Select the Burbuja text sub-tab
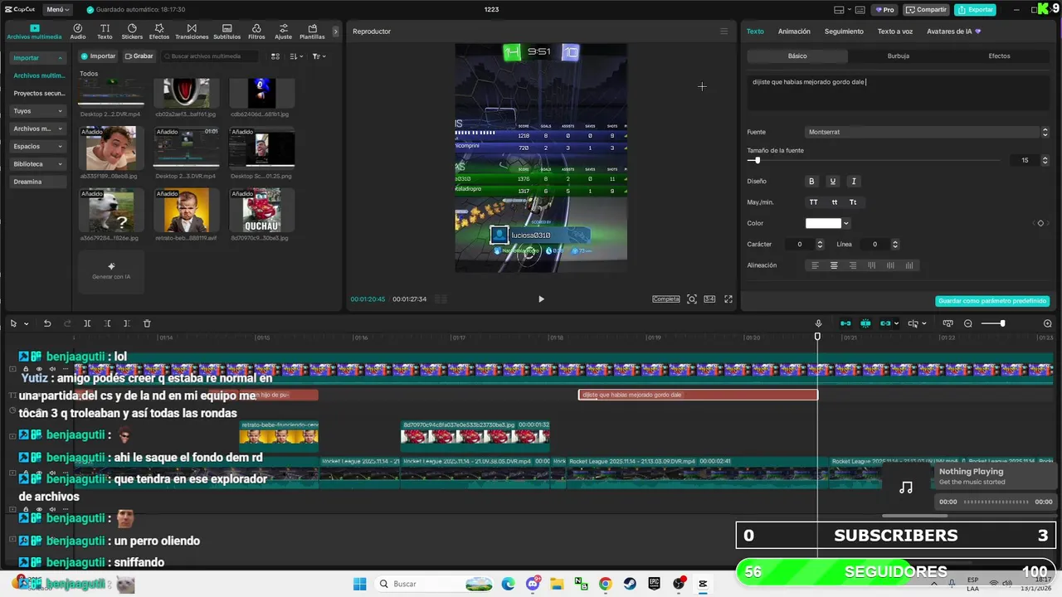 tap(899, 56)
